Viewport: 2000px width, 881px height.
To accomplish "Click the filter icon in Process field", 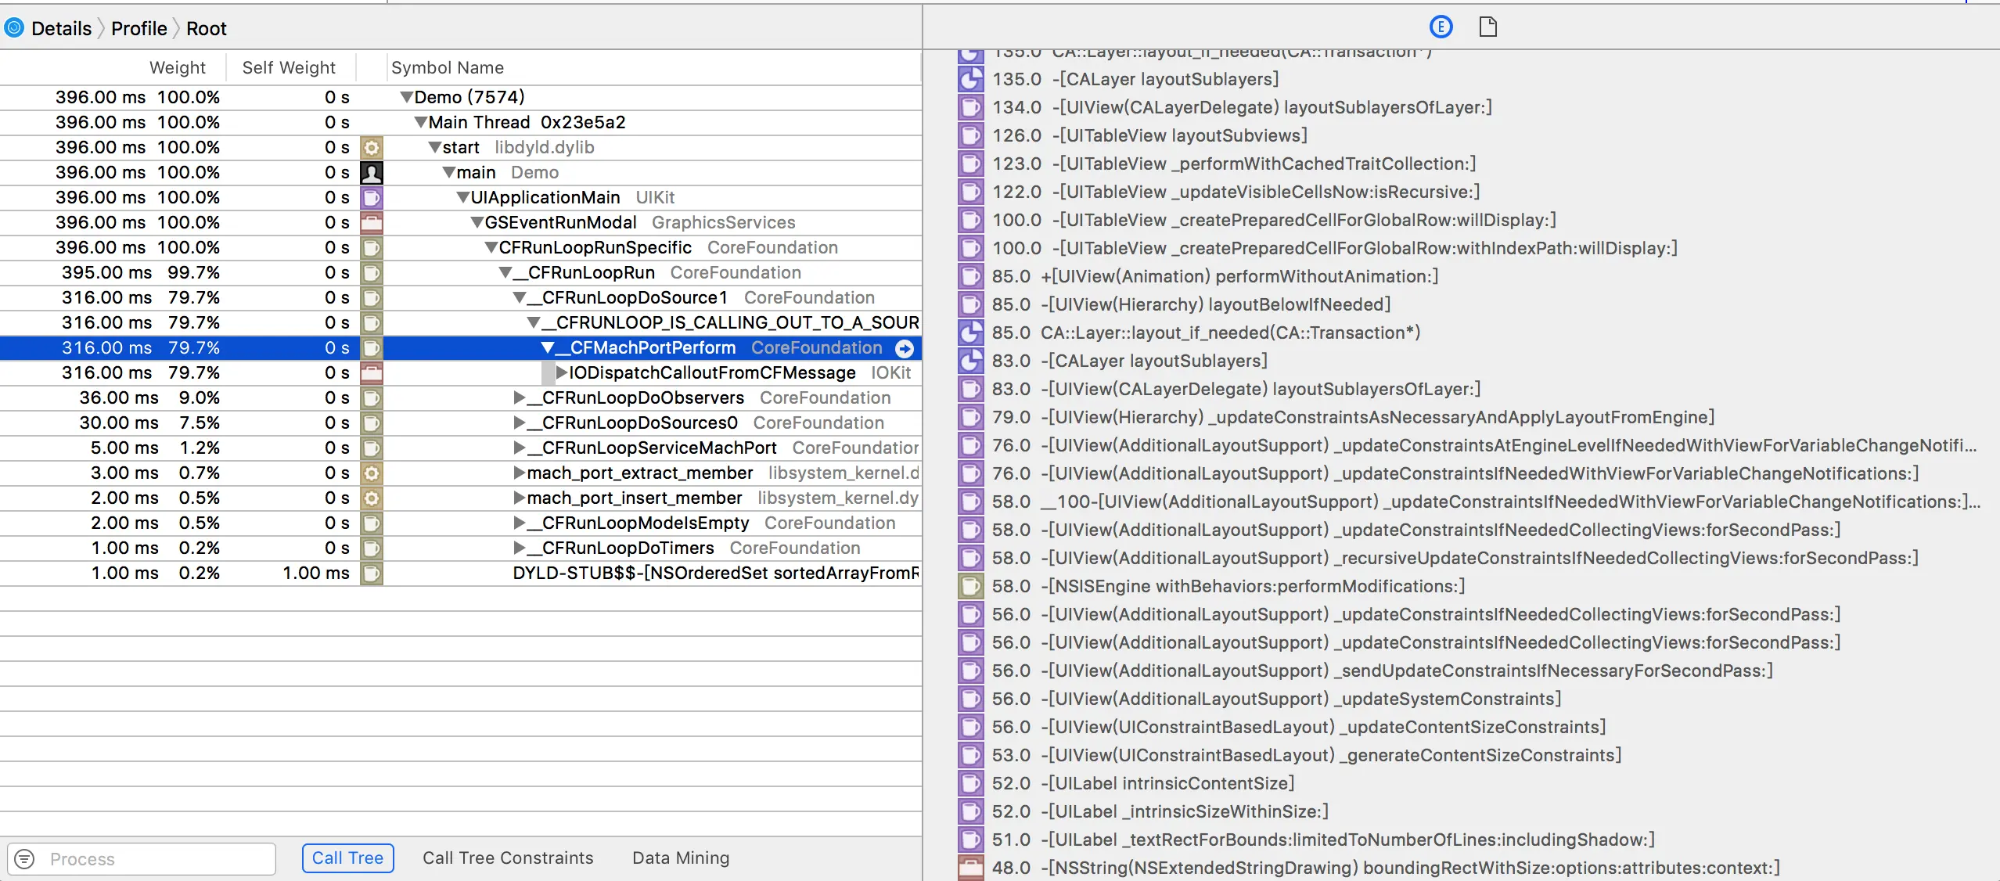I will 25,859.
